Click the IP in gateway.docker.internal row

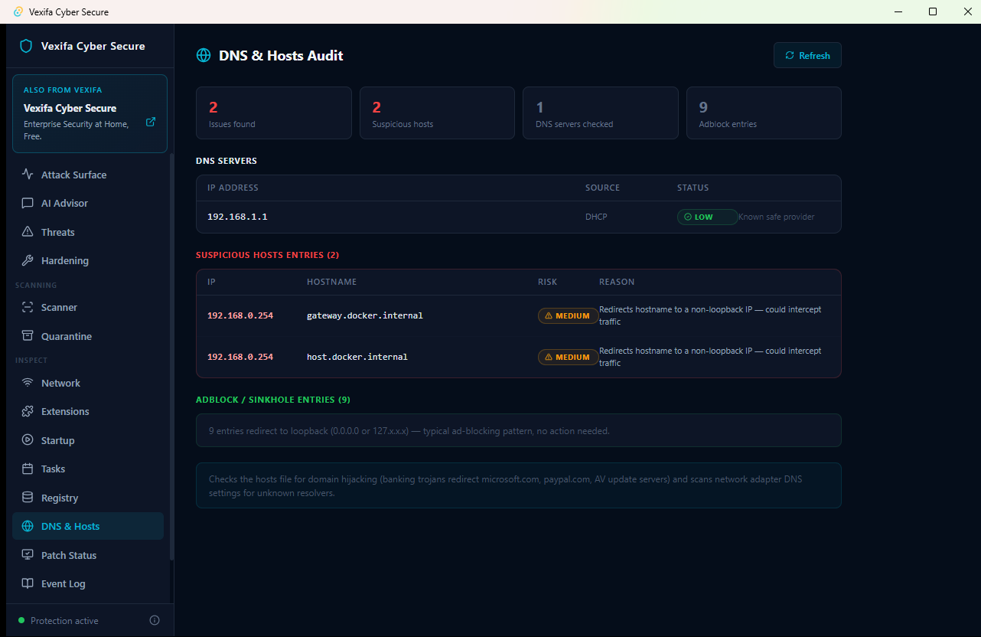tap(240, 315)
